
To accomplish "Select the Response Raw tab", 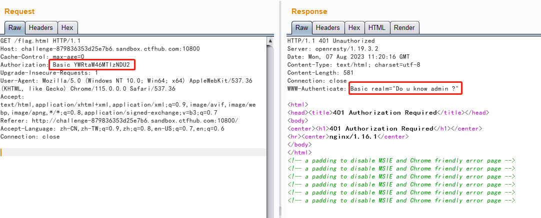I will click(x=302, y=27).
